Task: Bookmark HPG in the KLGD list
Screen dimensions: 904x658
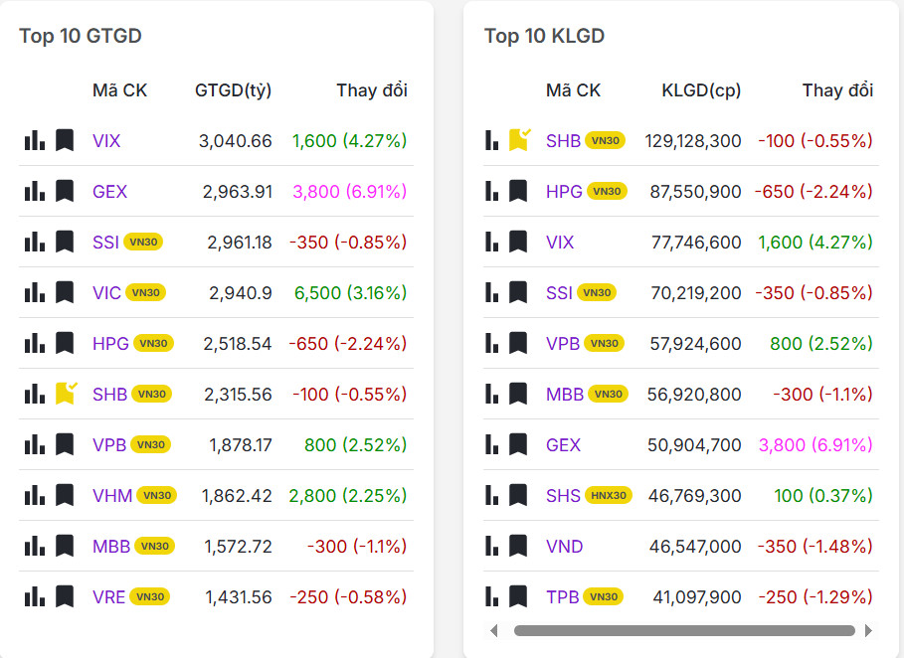Action: point(518,191)
